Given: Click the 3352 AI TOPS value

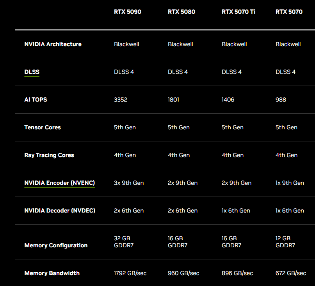Looking at the screenshot, I should (x=121, y=100).
